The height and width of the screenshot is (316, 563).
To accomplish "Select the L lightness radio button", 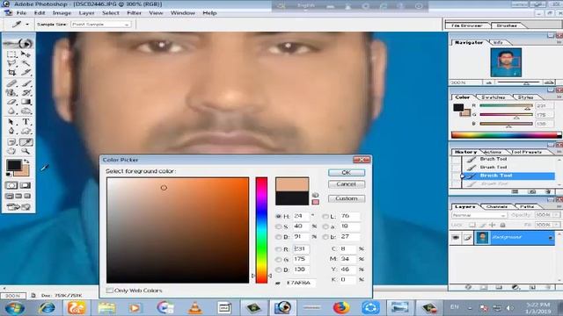I will (x=325, y=217).
